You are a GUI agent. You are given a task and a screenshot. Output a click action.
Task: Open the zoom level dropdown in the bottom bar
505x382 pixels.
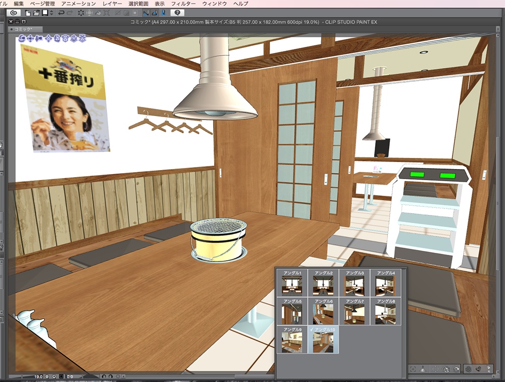point(46,376)
